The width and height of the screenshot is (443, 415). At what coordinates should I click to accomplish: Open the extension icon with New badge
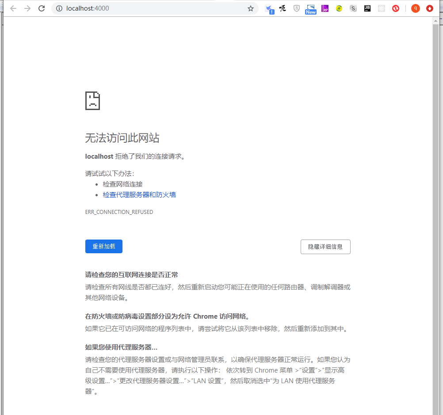(311, 9)
